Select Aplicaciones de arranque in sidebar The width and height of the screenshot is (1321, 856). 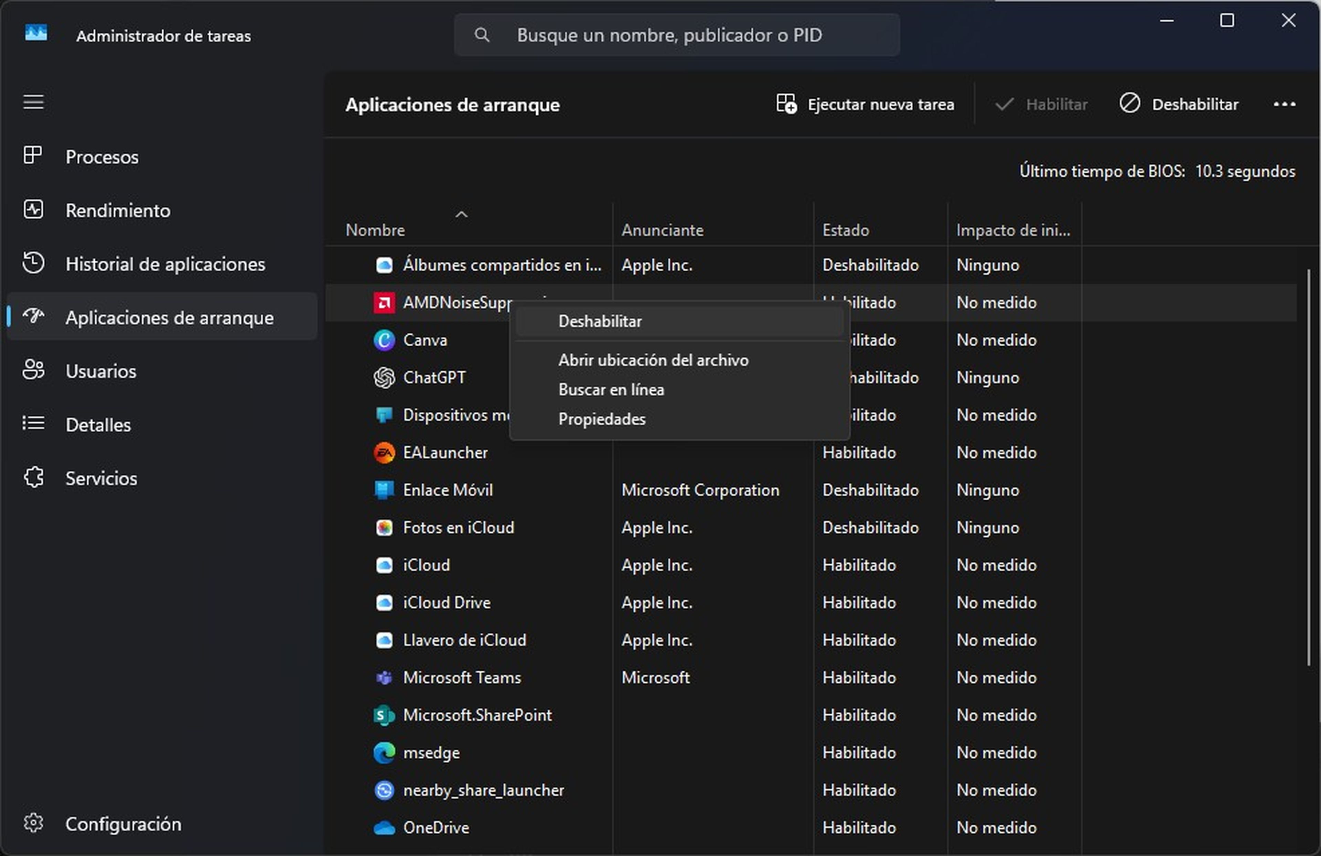162,317
